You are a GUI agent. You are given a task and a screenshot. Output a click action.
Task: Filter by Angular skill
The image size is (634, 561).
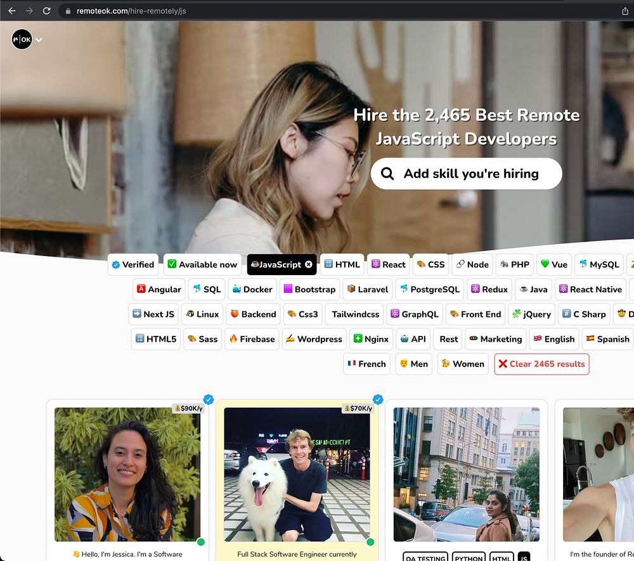pos(159,290)
